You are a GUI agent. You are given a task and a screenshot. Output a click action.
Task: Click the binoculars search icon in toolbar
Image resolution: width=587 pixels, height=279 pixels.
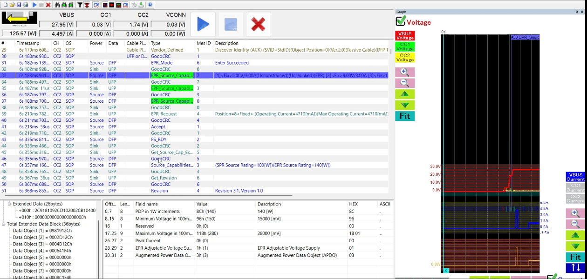click(57, 5)
